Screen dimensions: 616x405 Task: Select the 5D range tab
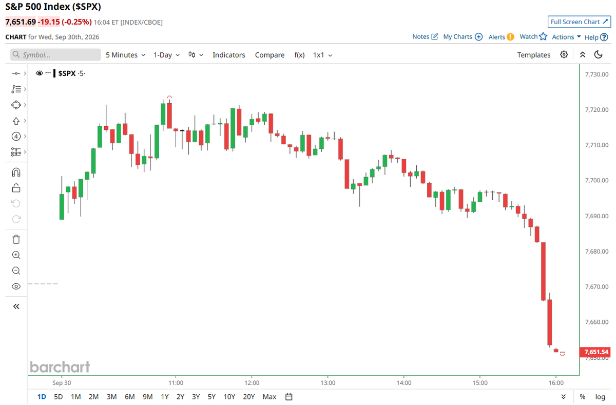(59, 397)
